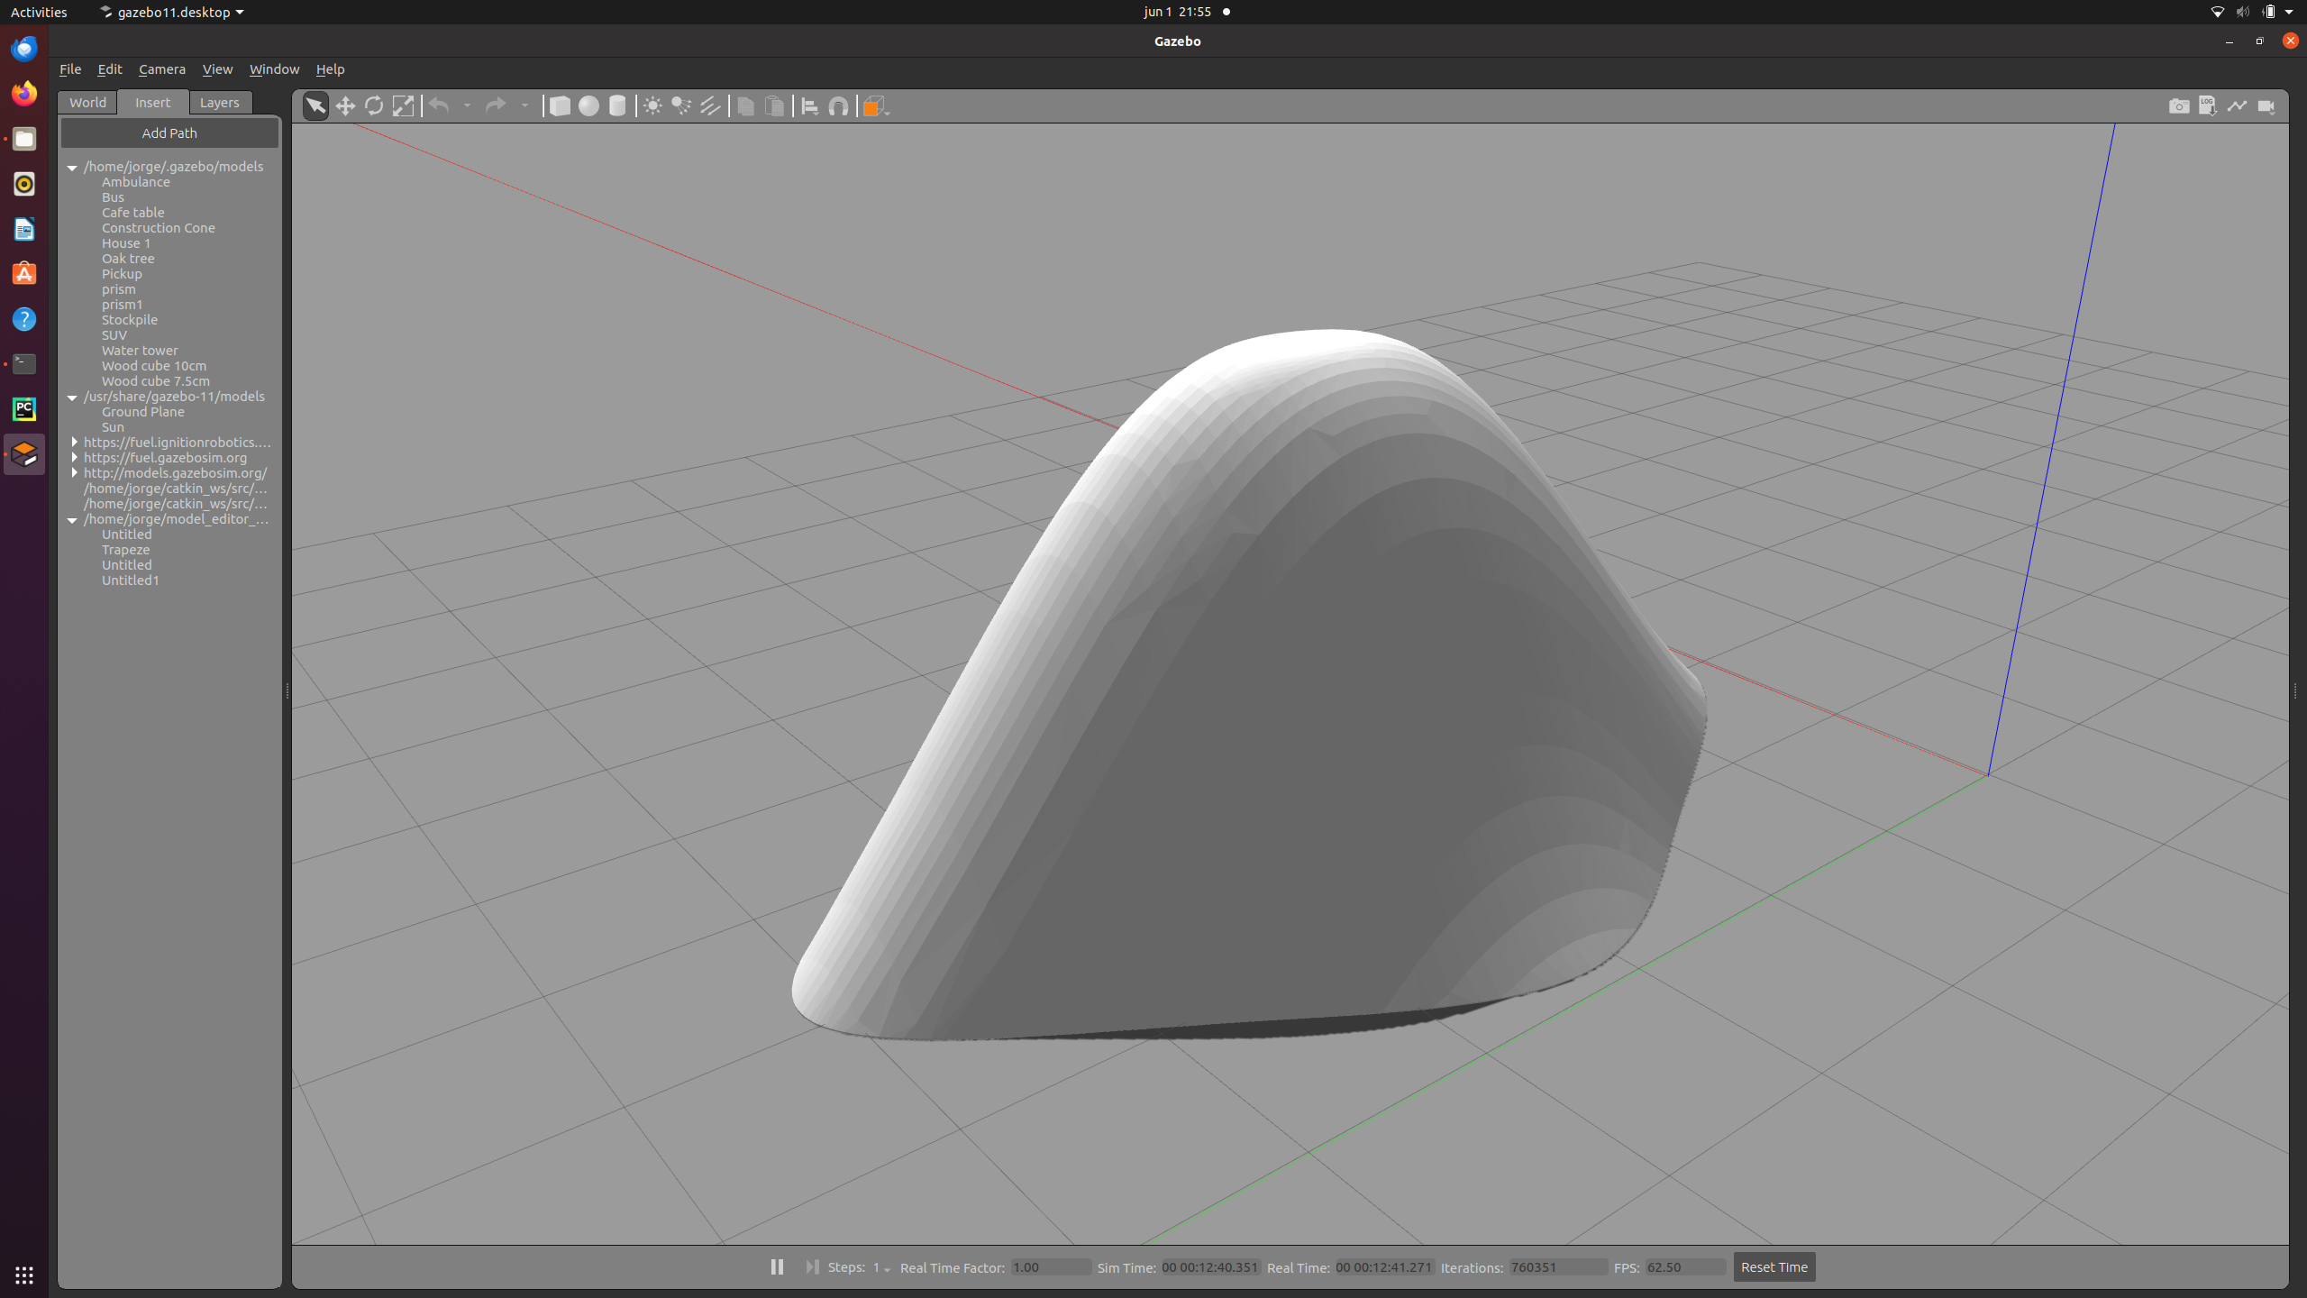The height and width of the screenshot is (1298, 2307).
Task: Click the Add Path button
Action: pyautogui.click(x=169, y=133)
